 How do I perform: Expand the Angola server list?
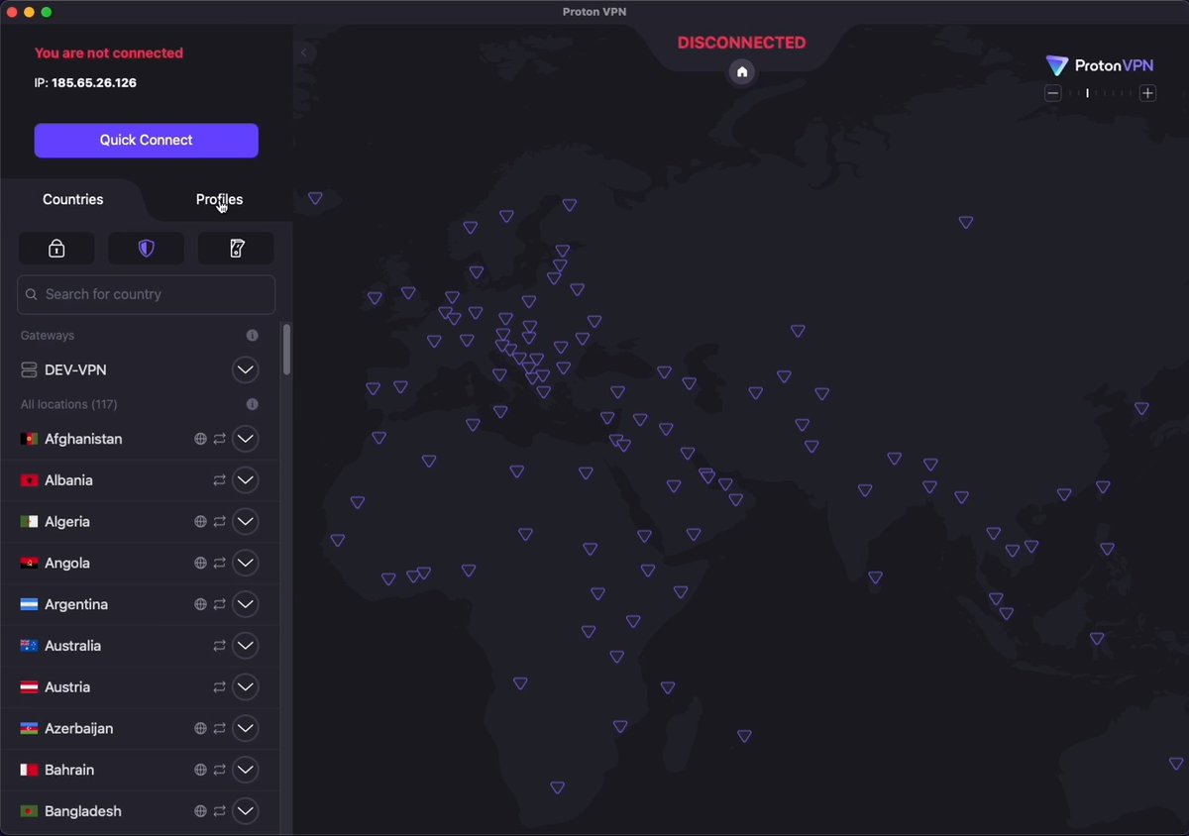pyautogui.click(x=245, y=563)
